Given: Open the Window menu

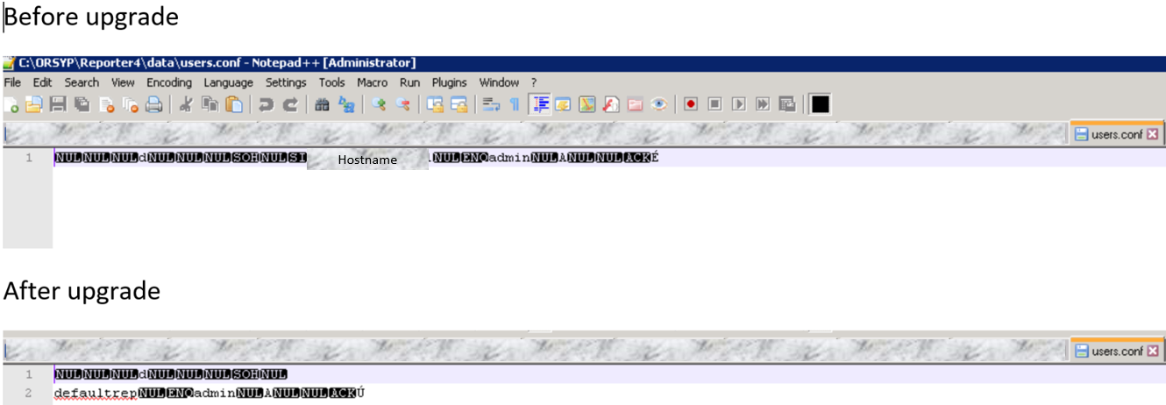Looking at the screenshot, I should (x=499, y=82).
